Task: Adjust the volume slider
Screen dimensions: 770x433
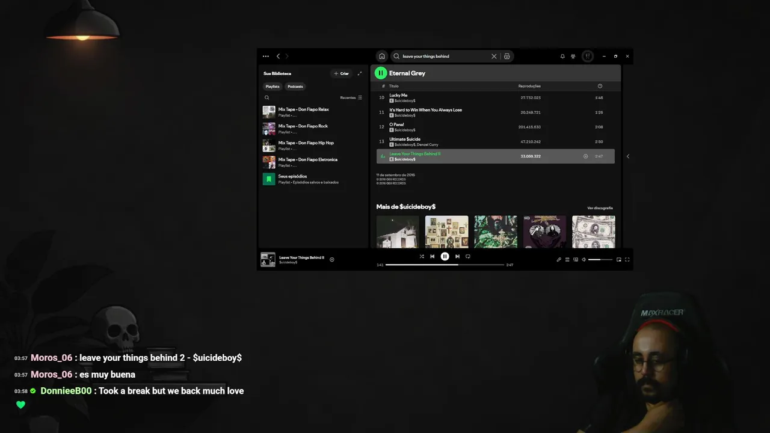Action: pyautogui.click(x=600, y=260)
